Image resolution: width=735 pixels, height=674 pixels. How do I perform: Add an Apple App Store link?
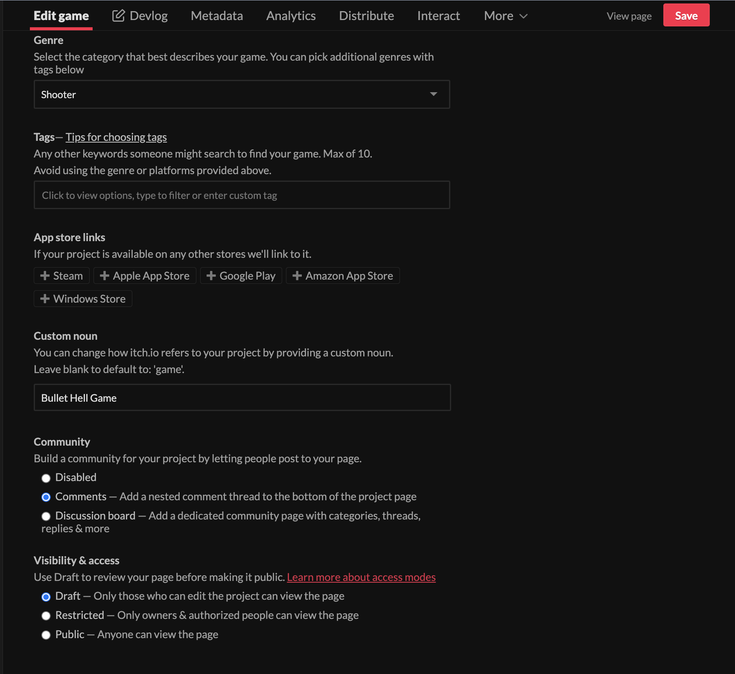coord(145,276)
